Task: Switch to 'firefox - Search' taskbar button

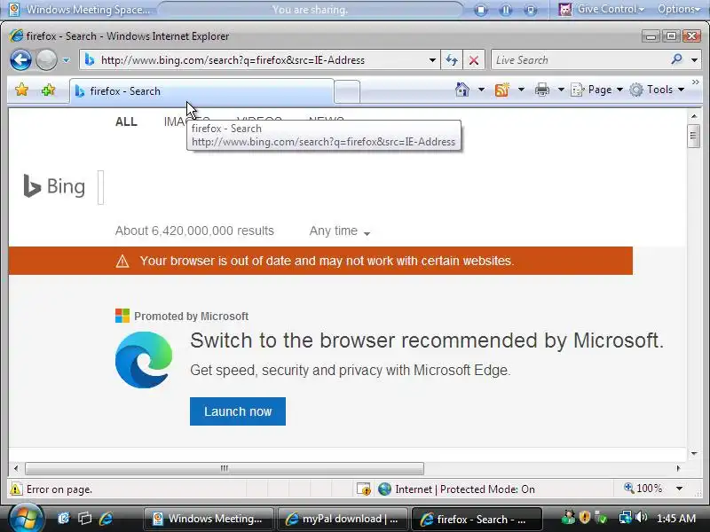Action: coord(477,519)
